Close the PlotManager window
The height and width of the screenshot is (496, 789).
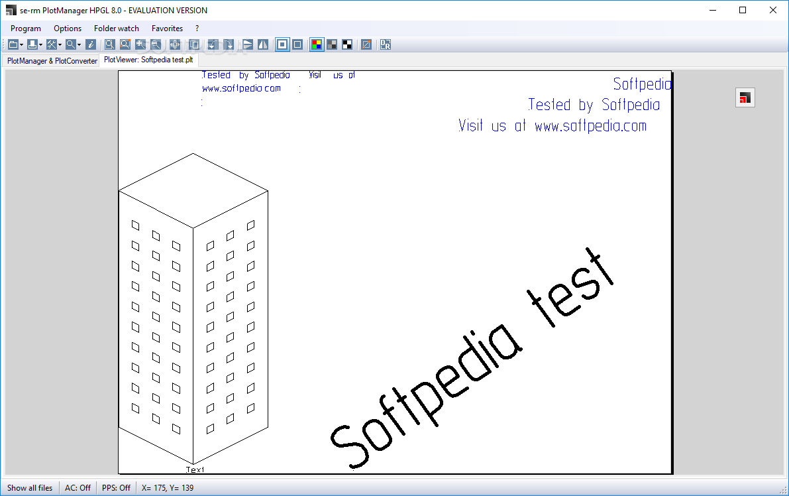773,10
